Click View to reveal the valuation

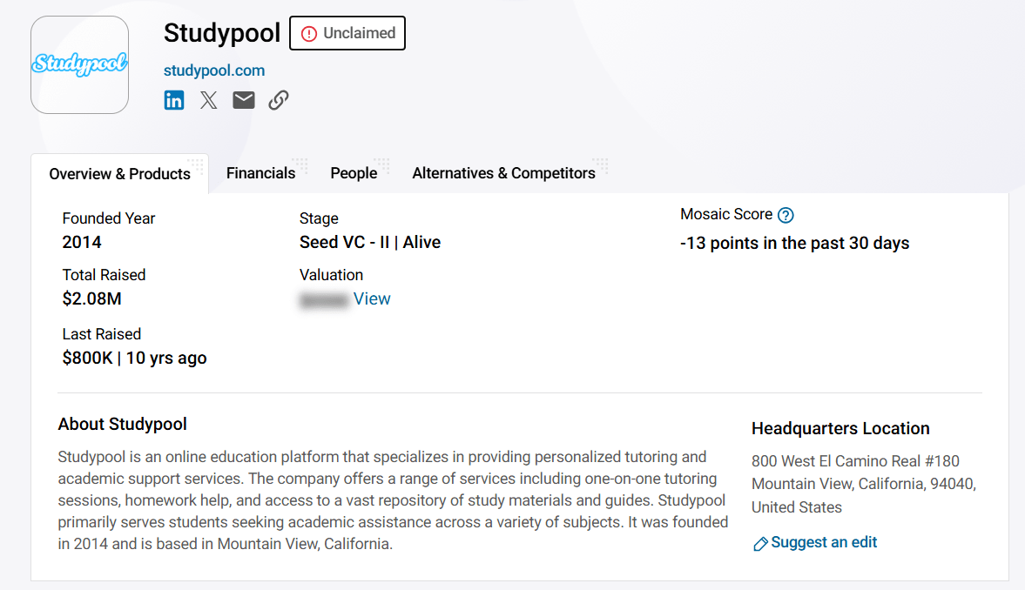point(372,298)
